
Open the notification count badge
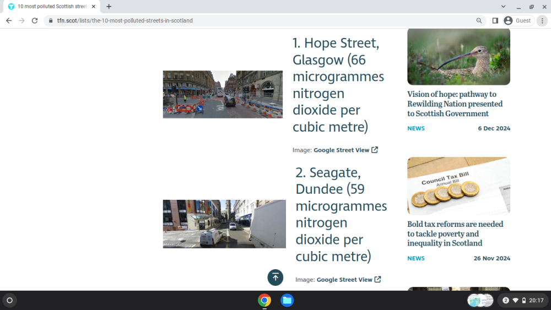tap(506, 301)
